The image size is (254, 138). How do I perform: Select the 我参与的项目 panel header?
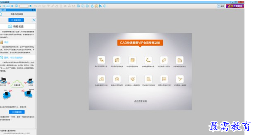click(x=17, y=14)
